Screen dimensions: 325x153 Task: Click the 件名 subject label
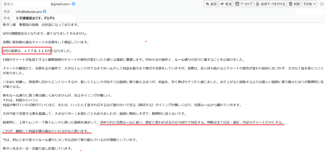(7, 18)
